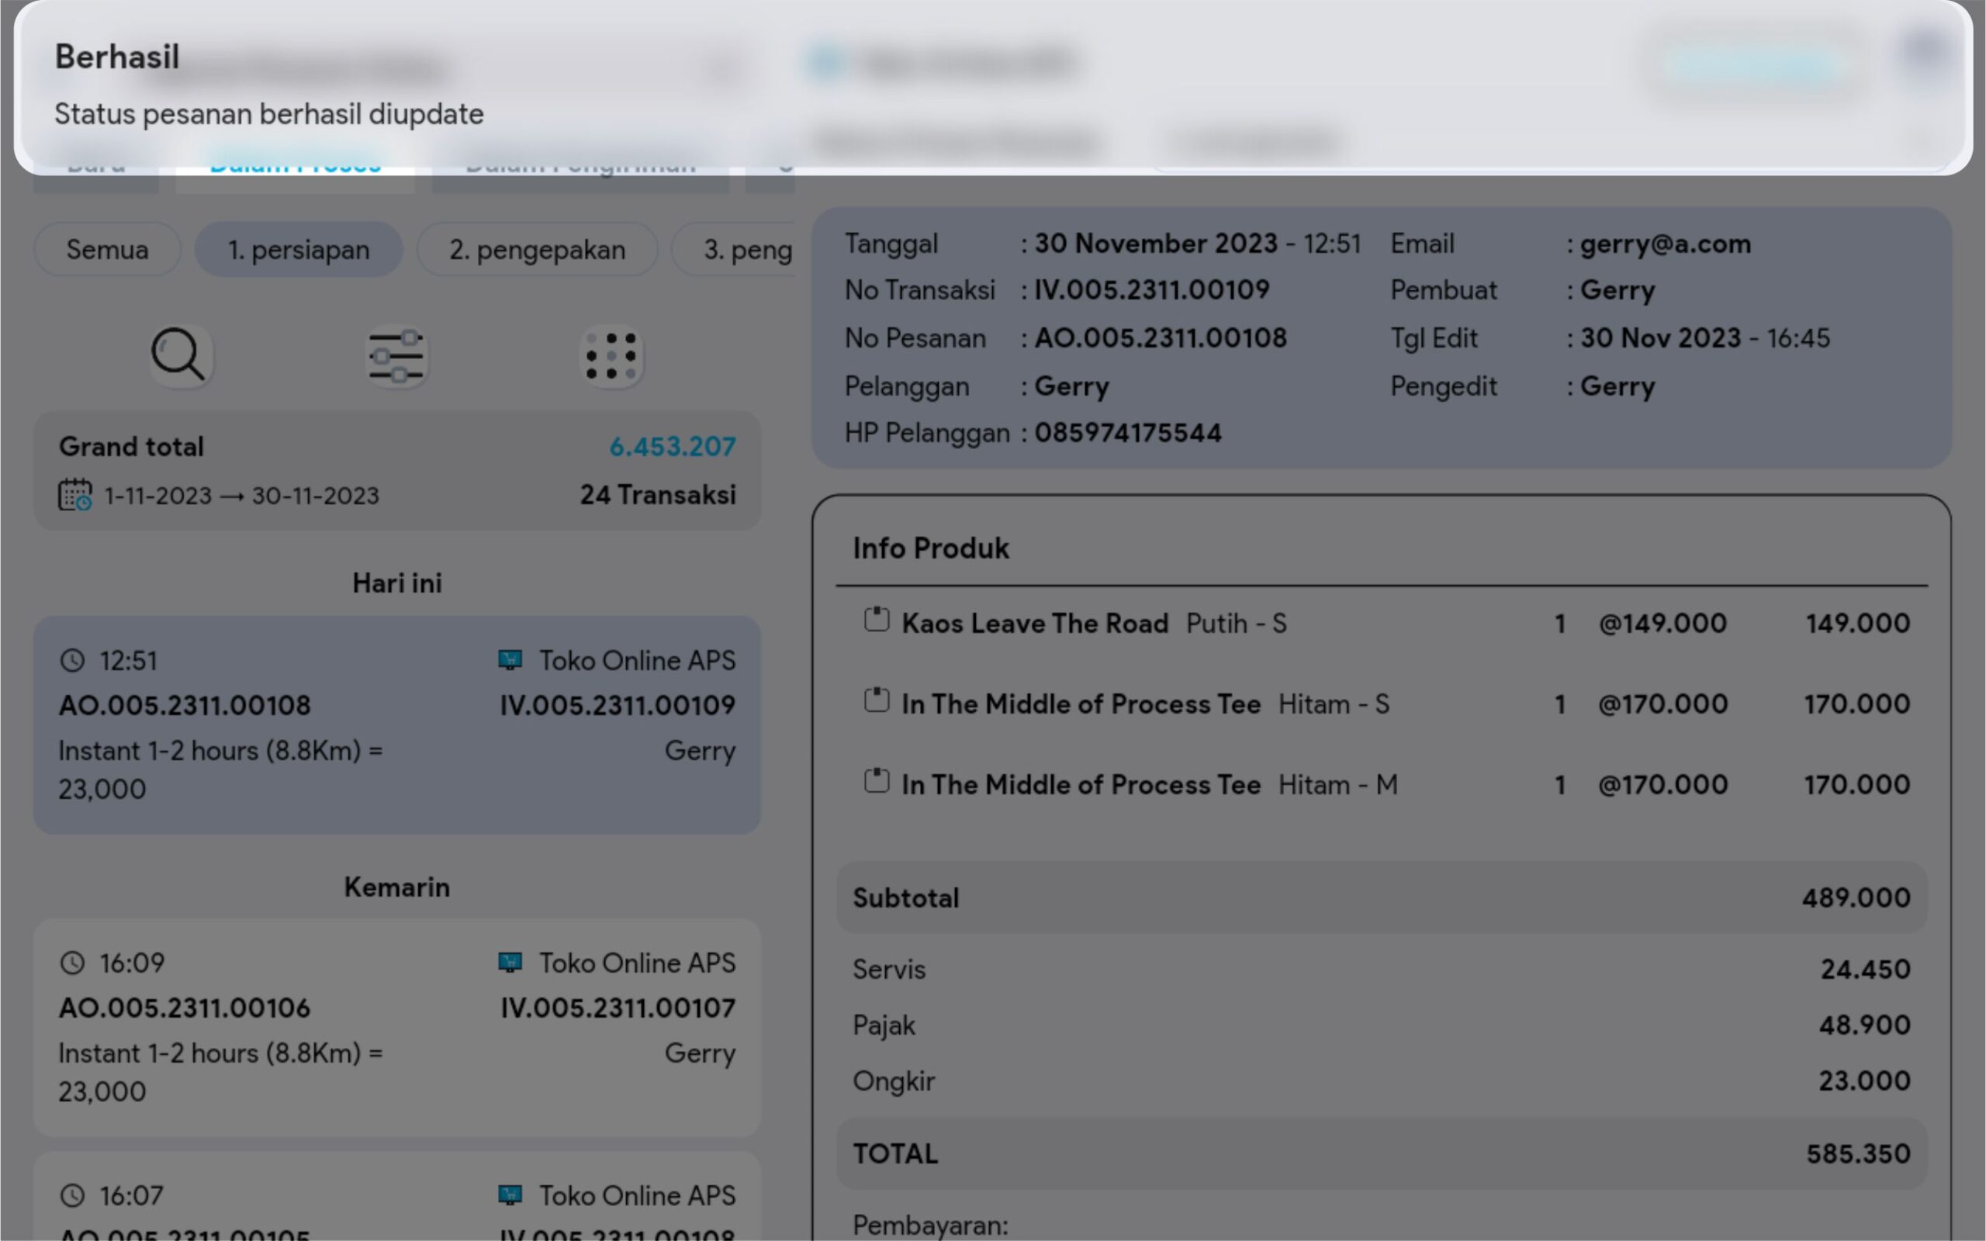Viewport: 1986px width, 1241px height.
Task: Click product icon of Process Tee Hitam - S
Action: [x=877, y=701]
